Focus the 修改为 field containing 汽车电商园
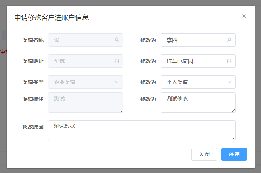Image resolution: width=261 pixels, height=173 pixels. [x=193, y=61]
